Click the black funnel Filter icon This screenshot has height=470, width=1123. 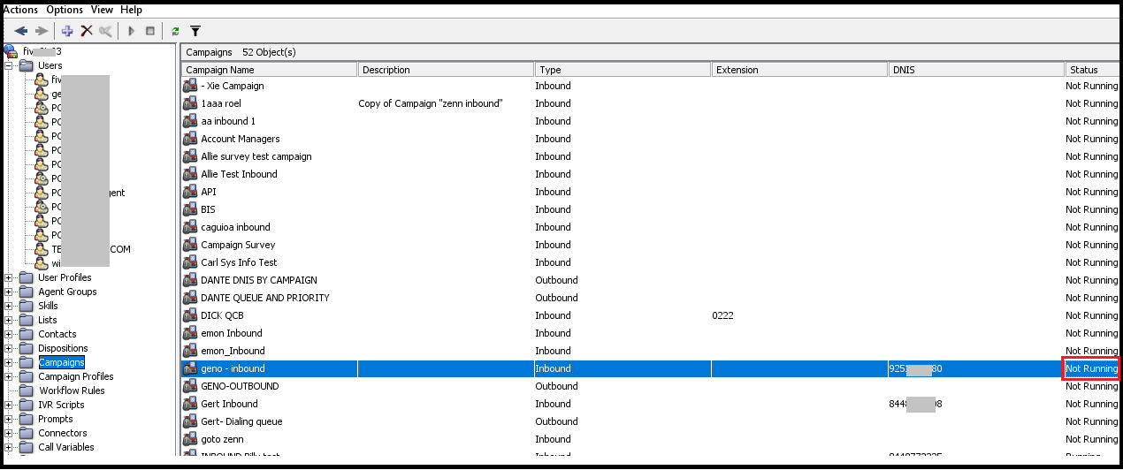pos(195,31)
